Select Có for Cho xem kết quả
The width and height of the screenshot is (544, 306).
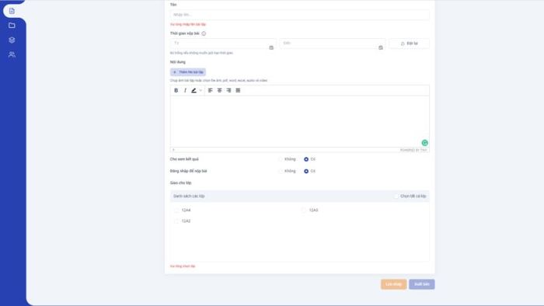(x=306, y=159)
